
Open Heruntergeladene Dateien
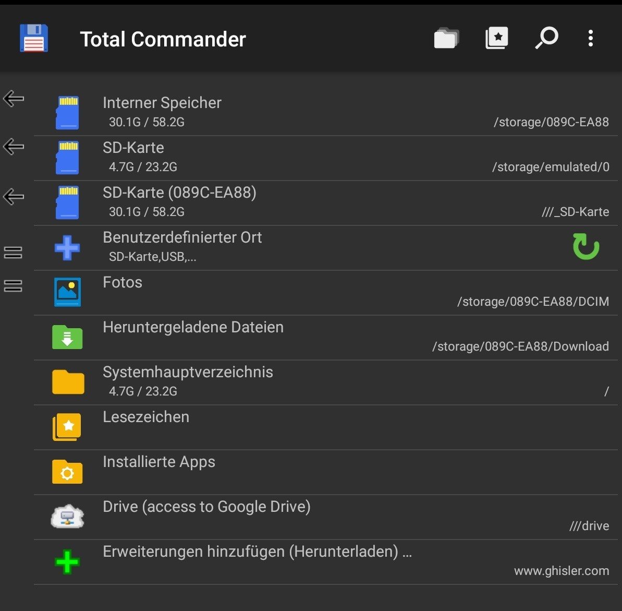326,338
